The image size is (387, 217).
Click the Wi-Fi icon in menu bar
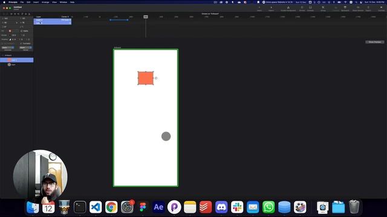pyautogui.click(x=345, y=2)
